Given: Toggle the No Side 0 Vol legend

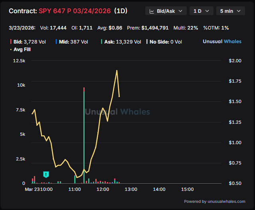Looking at the screenshot, I should tap(164, 42).
